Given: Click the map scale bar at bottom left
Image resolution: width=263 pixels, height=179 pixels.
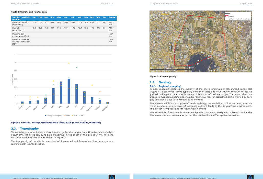Looking at the screenshot, I should click(x=170, y=69).
